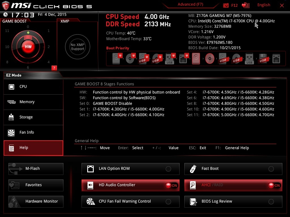Screen dimensions: 290x217
Task: Set the Game Boost dial to stage 4
Action: (x=48, y=62)
